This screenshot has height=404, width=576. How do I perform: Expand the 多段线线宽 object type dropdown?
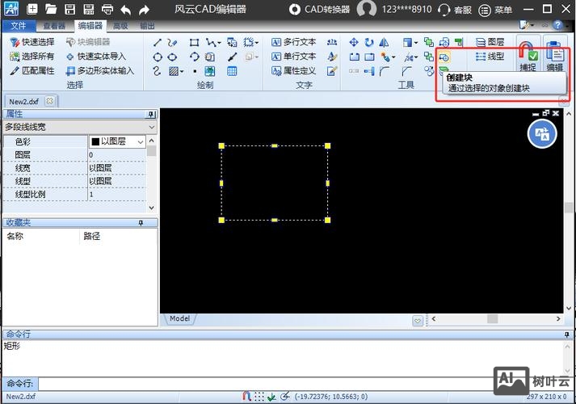click(x=152, y=127)
